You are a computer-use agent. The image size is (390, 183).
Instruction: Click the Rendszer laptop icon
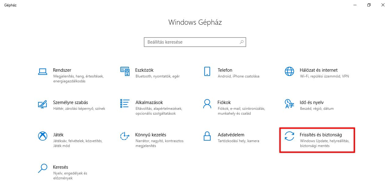[42, 71]
